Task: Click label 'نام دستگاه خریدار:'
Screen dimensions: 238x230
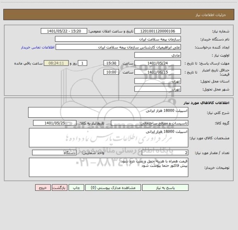Action: tap(215, 39)
